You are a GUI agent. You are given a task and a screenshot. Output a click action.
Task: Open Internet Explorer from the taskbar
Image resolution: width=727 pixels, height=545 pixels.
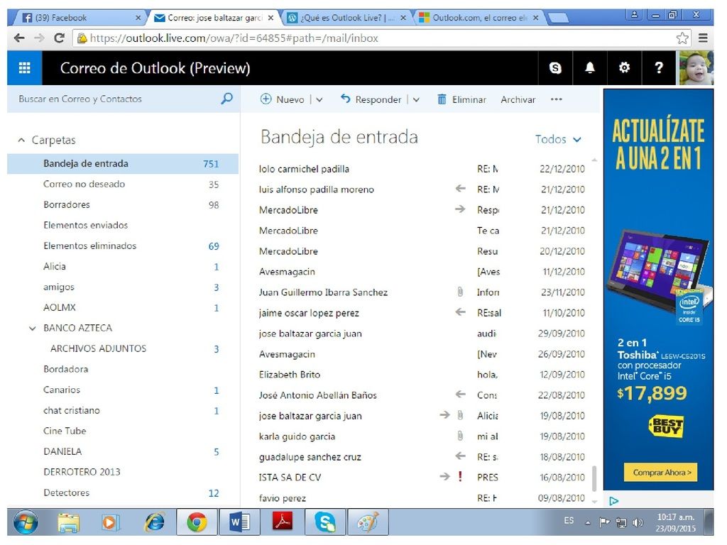(154, 522)
